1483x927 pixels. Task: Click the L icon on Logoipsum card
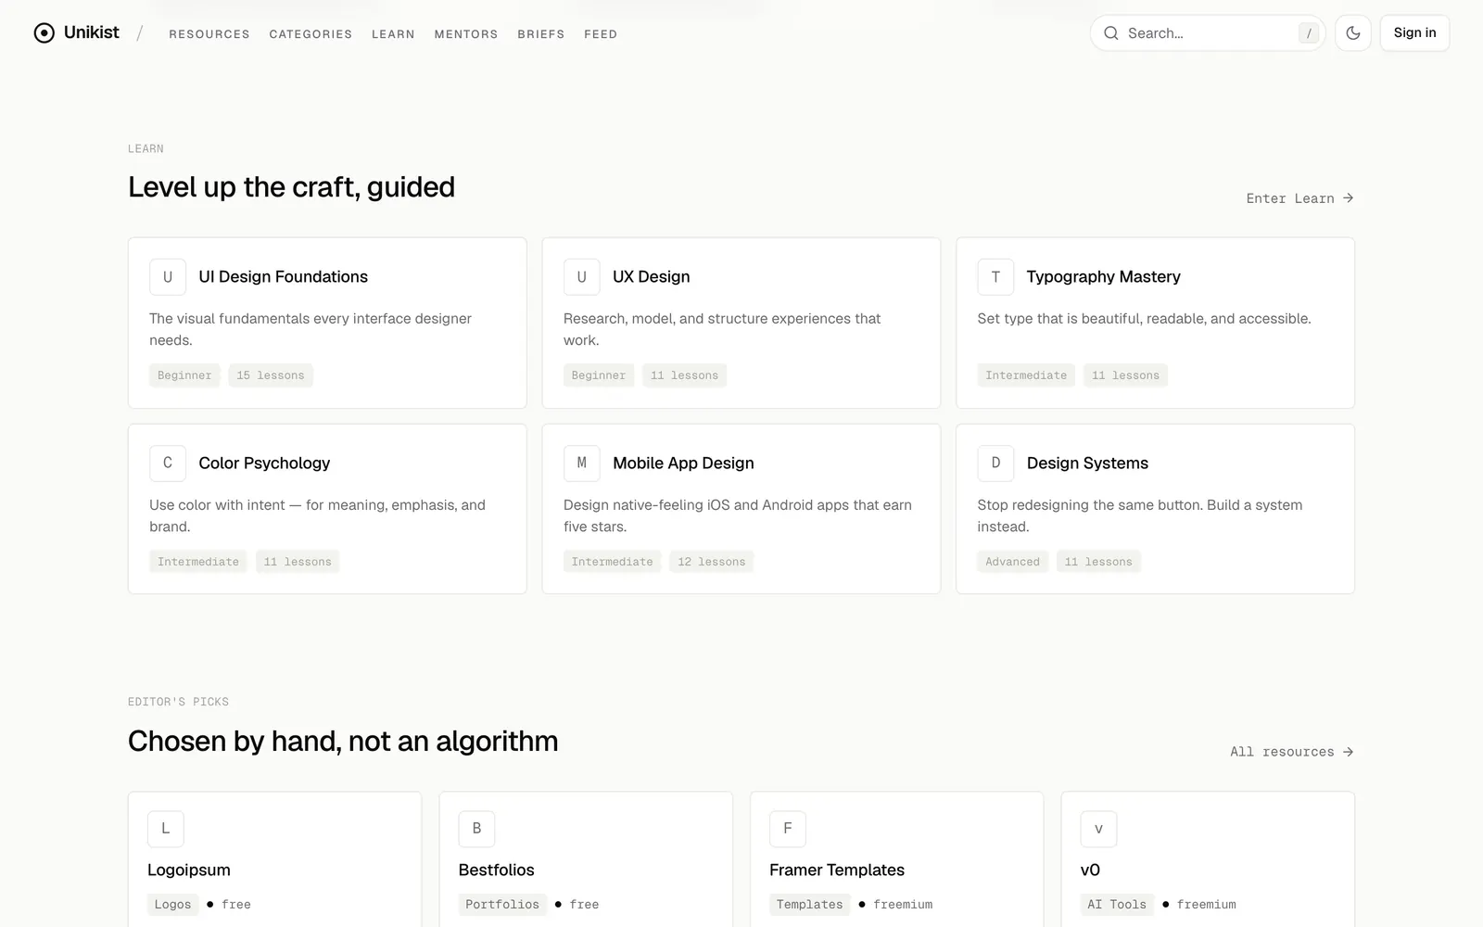point(166,829)
